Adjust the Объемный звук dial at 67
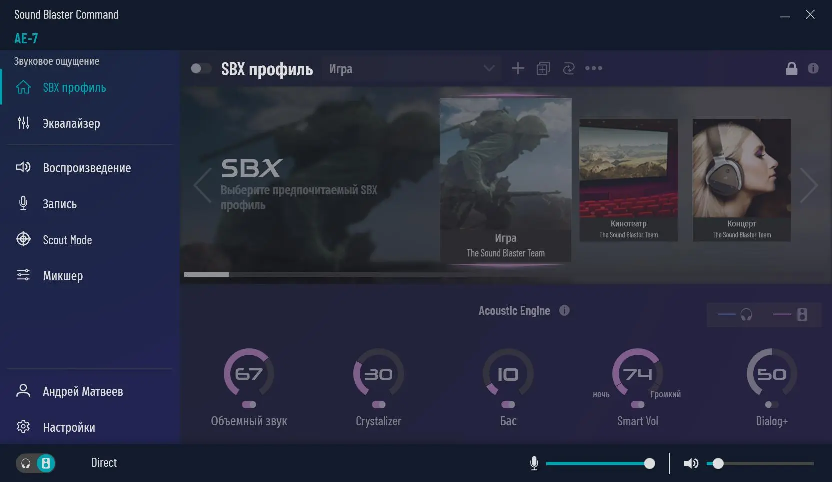 249,373
